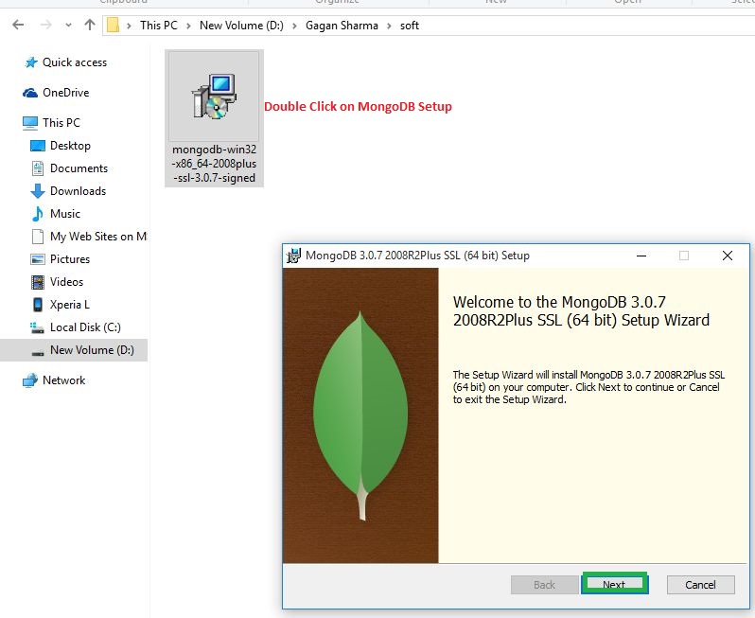755x618 pixels.
Task: Select the Quick access star icon
Action: click(31, 62)
